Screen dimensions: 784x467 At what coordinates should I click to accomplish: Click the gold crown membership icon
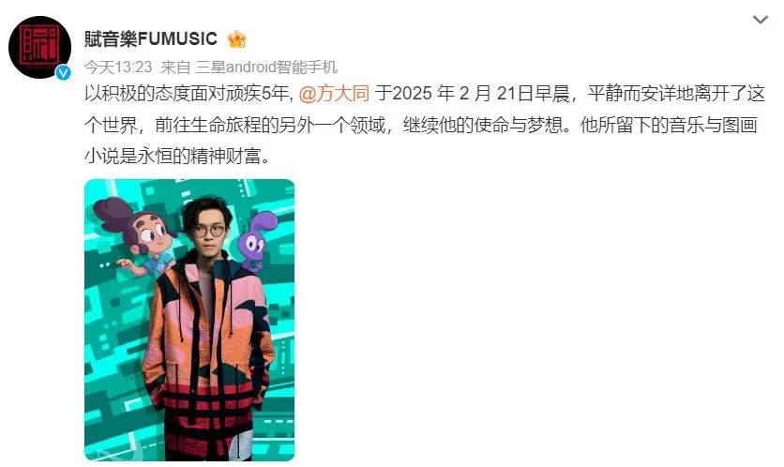click(x=236, y=39)
